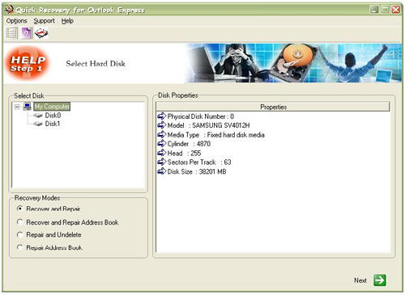405x295 pixels.
Task: Click the Next text label
Action: [x=360, y=280]
